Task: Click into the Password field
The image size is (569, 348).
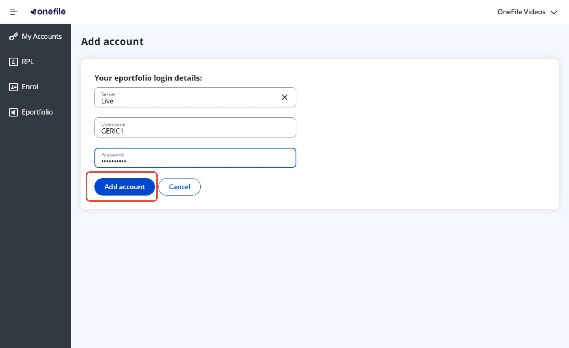Action: (x=195, y=158)
